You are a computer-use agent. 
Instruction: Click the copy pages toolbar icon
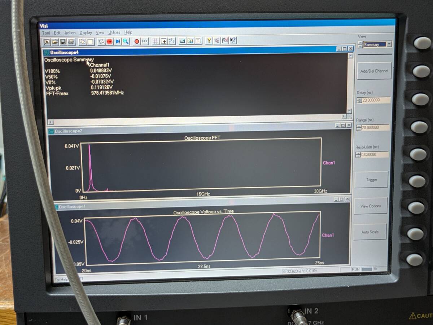point(82,41)
